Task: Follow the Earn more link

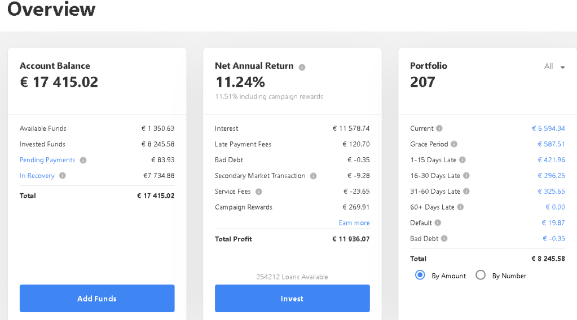Action: pyautogui.click(x=354, y=223)
